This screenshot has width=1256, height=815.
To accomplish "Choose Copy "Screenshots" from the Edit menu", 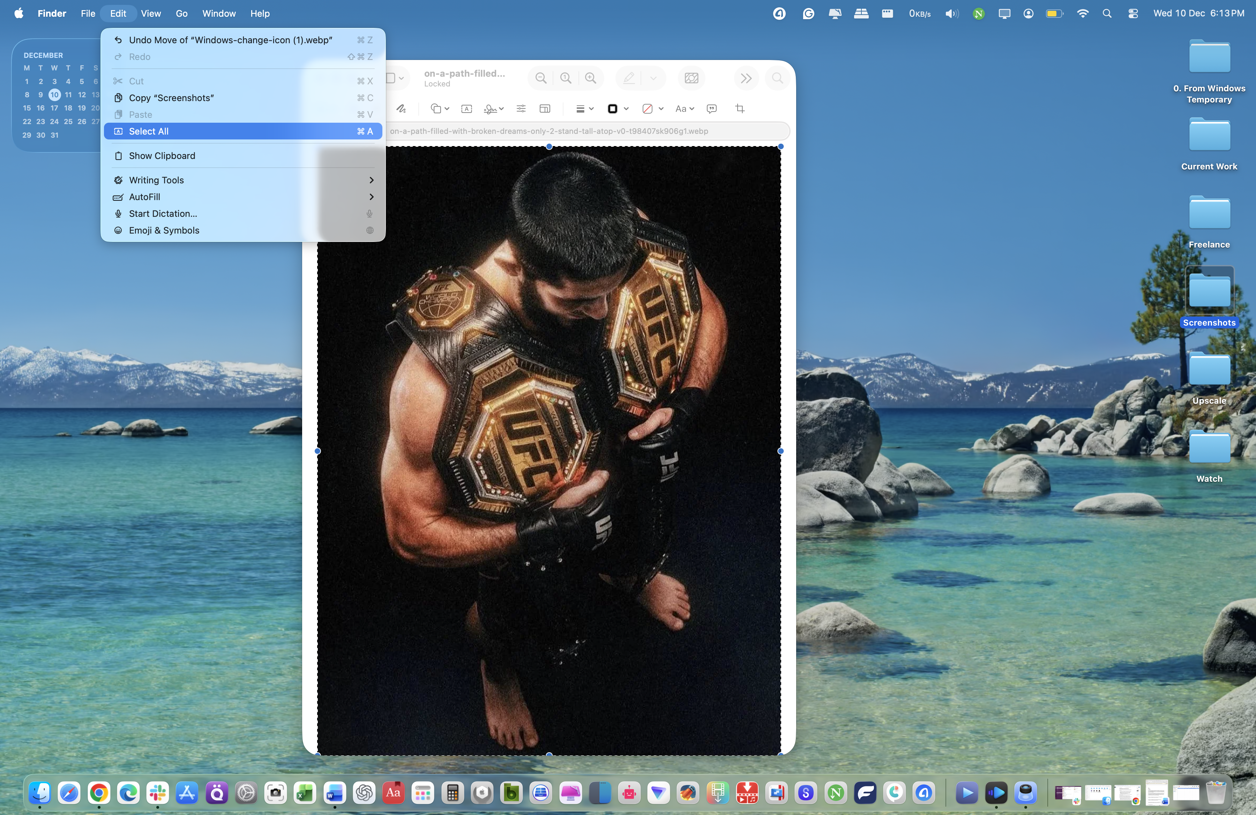I will pyautogui.click(x=243, y=98).
